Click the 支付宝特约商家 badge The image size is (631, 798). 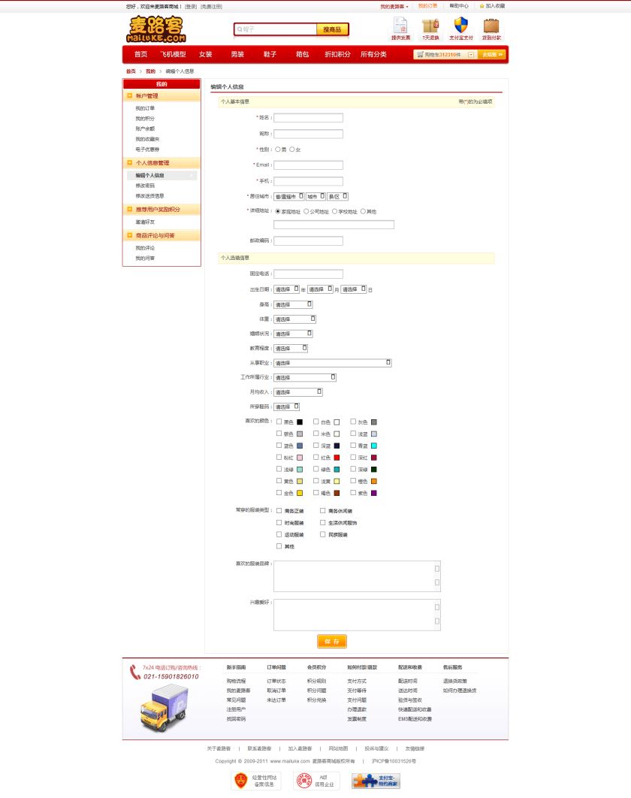click(x=376, y=781)
